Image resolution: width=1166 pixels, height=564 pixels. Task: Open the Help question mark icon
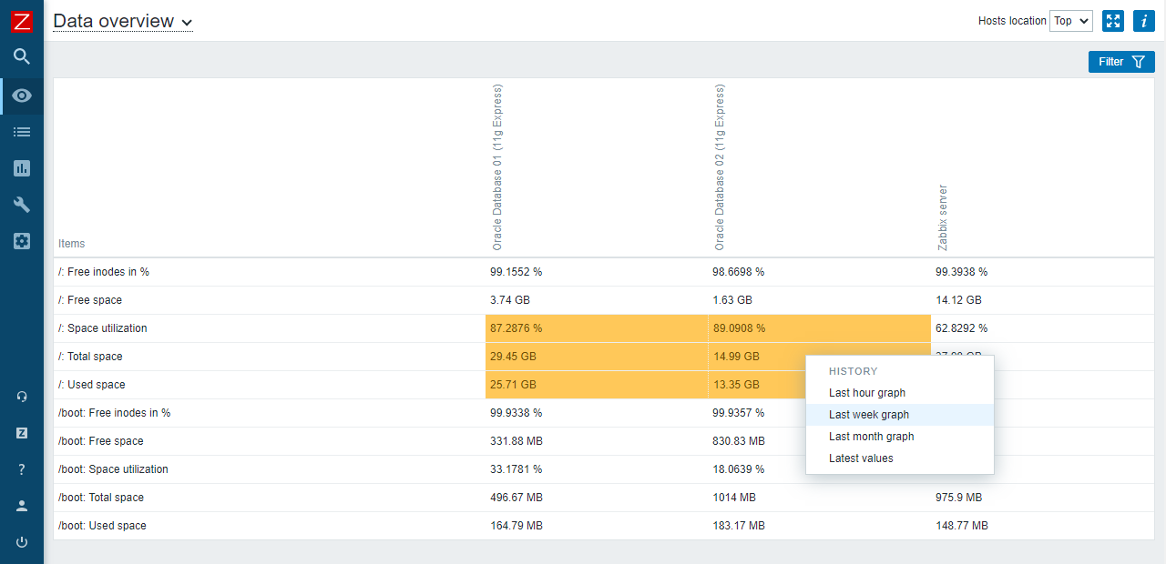point(22,469)
